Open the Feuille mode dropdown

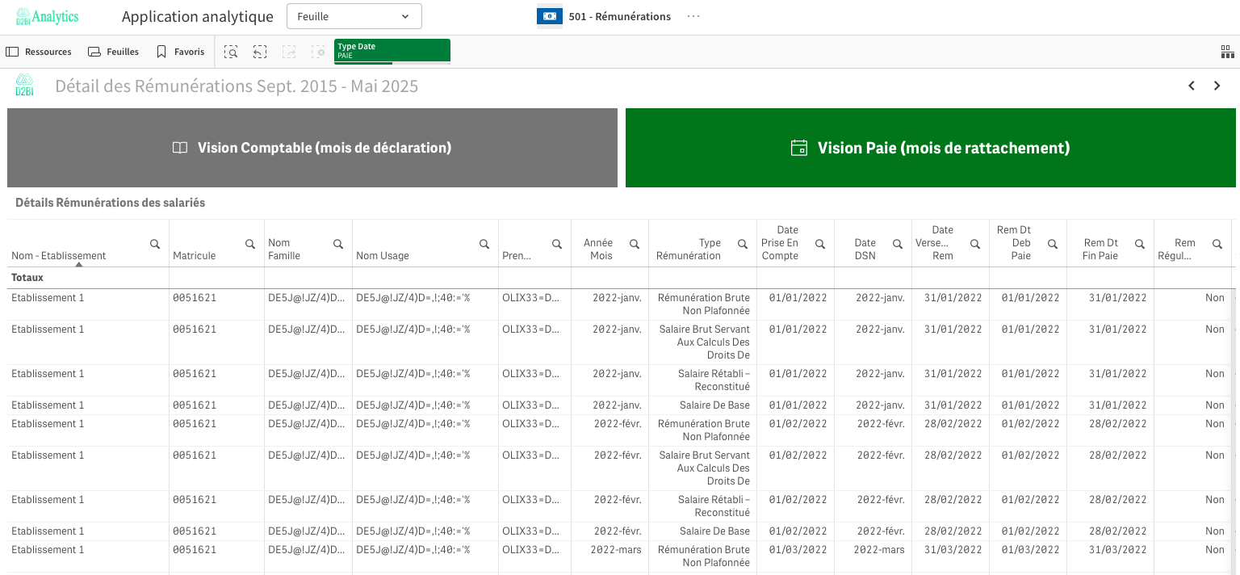coord(354,16)
